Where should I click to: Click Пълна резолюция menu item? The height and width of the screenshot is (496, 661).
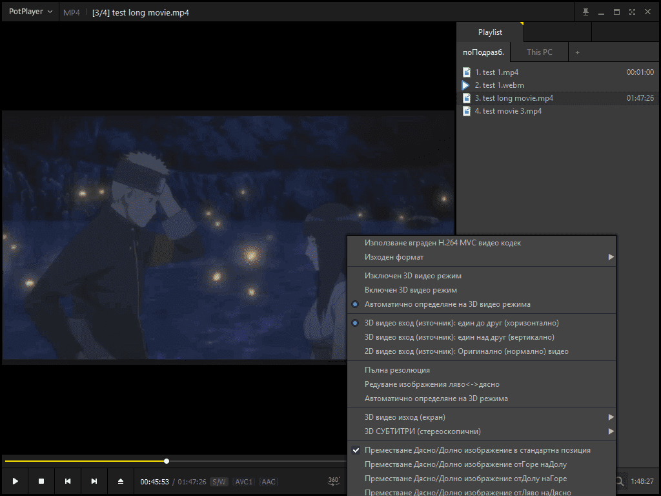[482, 370]
